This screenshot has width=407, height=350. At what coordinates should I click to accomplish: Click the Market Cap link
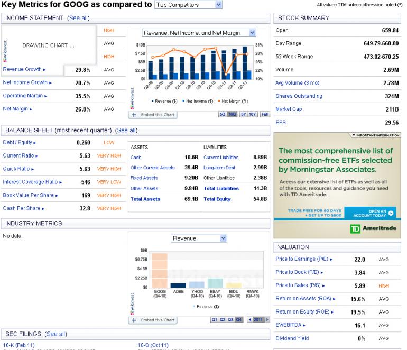tap(289, 109)
